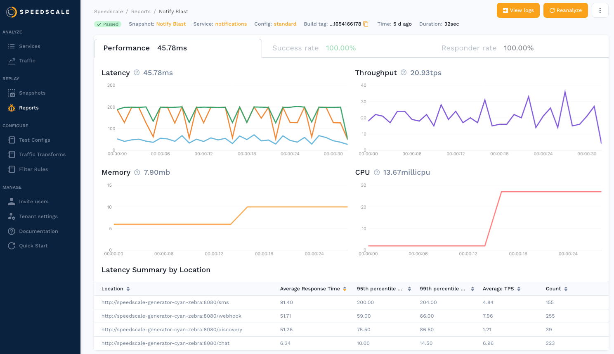Click the Documentation help icon
The image size is (614, 354).
click(12, 231)
